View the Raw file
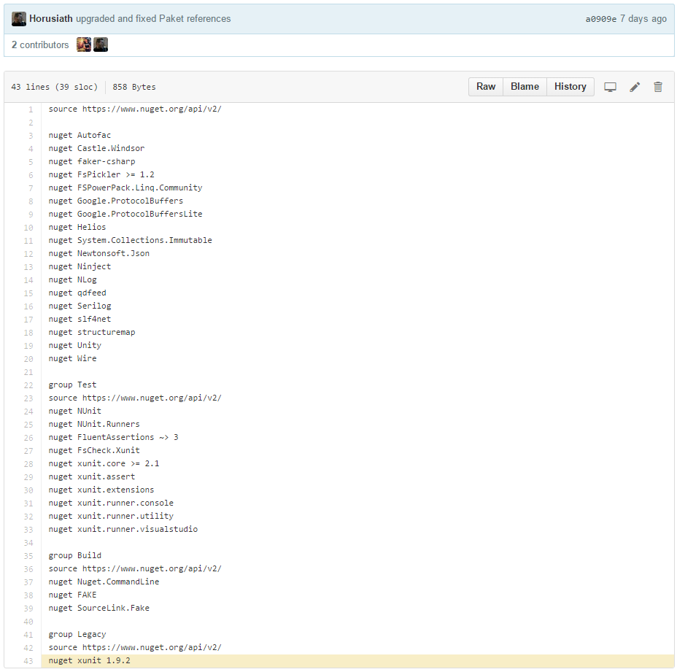This screenshot has height=672, width=677. coord(486,86)
